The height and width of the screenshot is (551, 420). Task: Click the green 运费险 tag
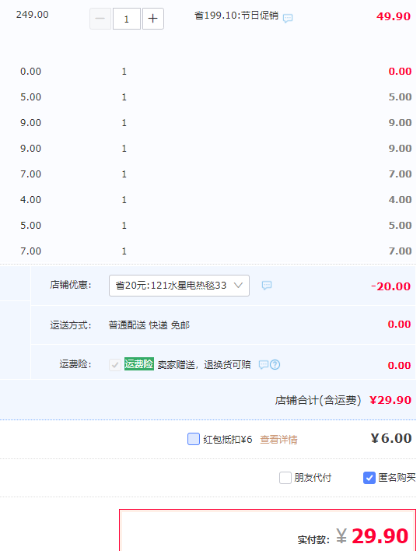[139, 364]
